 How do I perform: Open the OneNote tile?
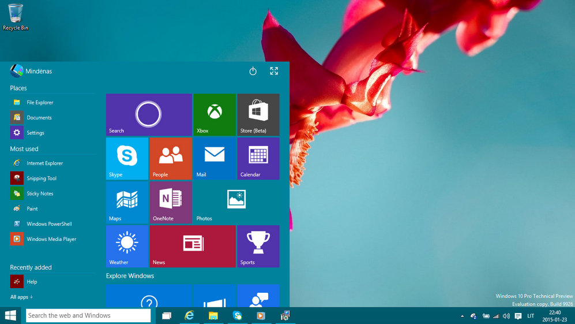pos(170,202)
